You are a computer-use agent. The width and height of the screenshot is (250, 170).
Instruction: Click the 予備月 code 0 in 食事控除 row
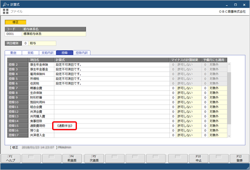pyautogui.click(x=205, y=121)
